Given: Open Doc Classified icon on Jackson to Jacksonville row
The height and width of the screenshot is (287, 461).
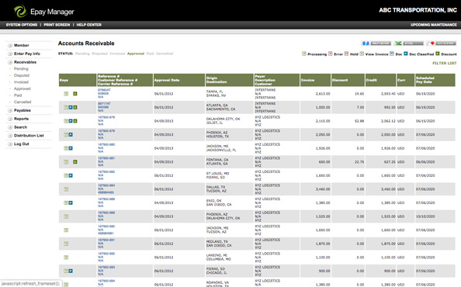Looking at the screenshot, I should [x=71, y=148].
